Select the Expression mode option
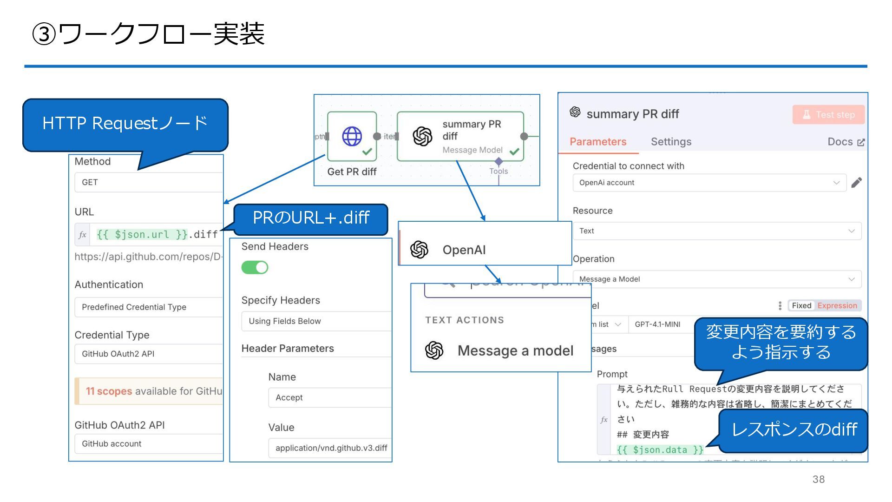Viewport: 892px width, 502px height. coord(837,305)
